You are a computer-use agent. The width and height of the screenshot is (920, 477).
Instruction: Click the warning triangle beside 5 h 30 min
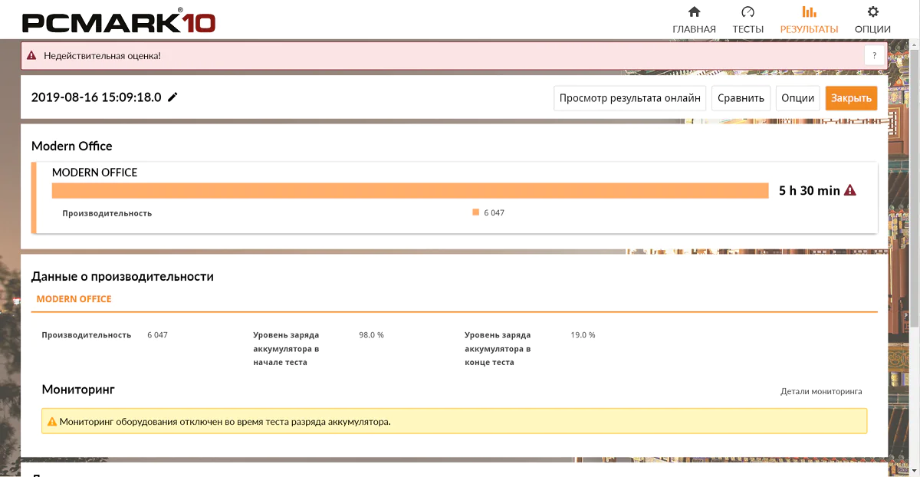click(x=849, y=190)
